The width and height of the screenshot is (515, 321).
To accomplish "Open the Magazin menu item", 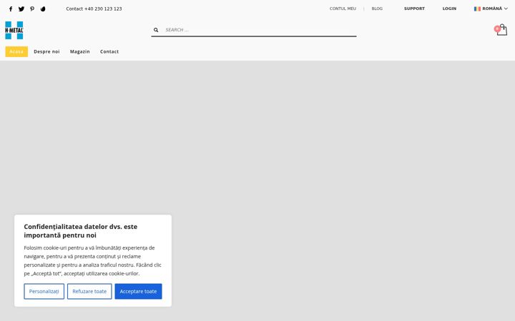I will (x=80, y=51).
